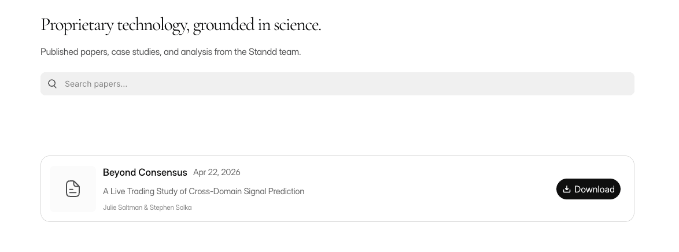Click the Stephen Solka author name
679x252 pixels.
(x=171, y=207)
